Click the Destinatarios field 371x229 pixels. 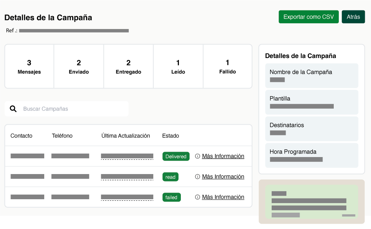[x=312, y=129]
